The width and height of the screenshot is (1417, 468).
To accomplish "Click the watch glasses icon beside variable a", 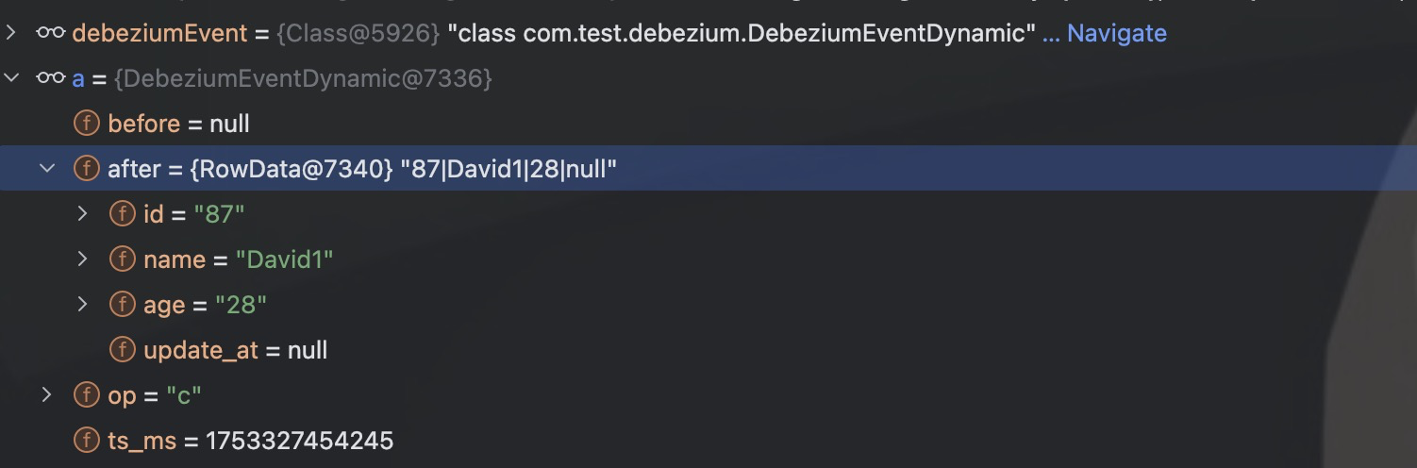I will pos(51,78).
